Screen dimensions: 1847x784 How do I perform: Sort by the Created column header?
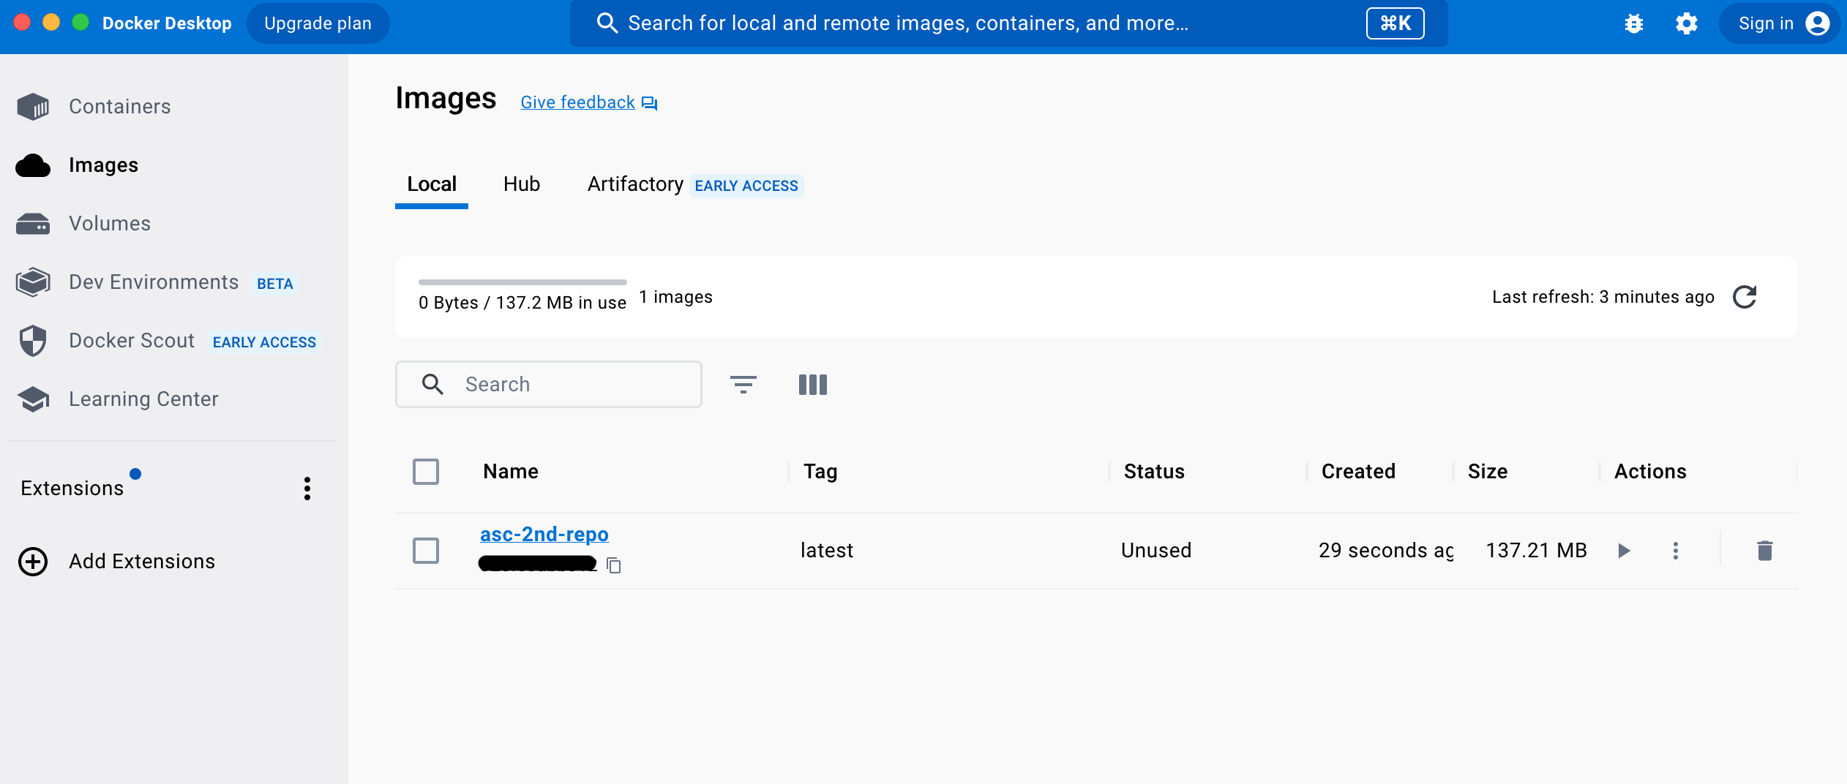coord(1358,472)
